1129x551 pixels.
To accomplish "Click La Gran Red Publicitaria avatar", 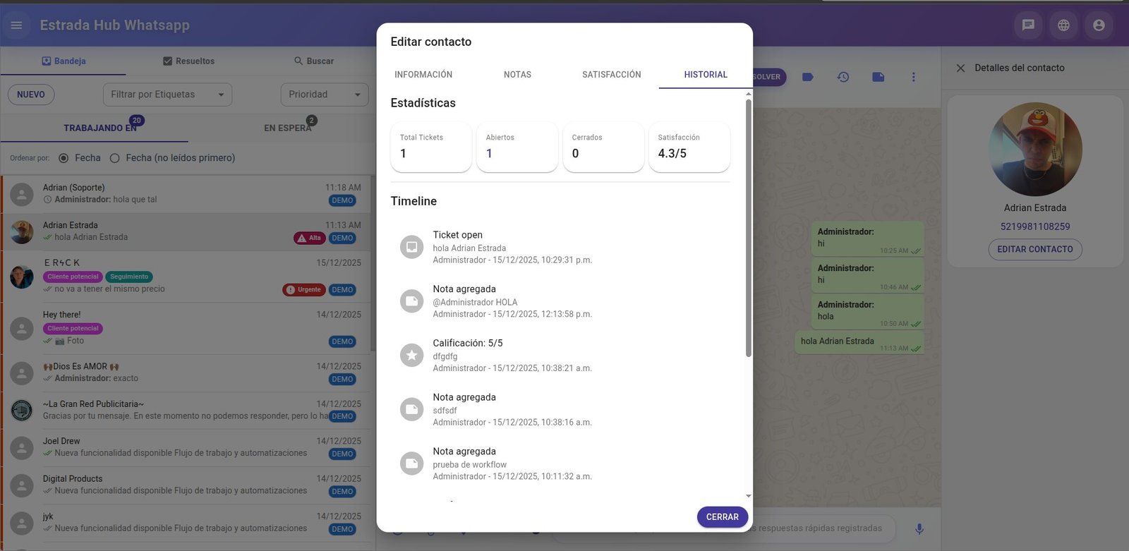I will tap(22, 410).
